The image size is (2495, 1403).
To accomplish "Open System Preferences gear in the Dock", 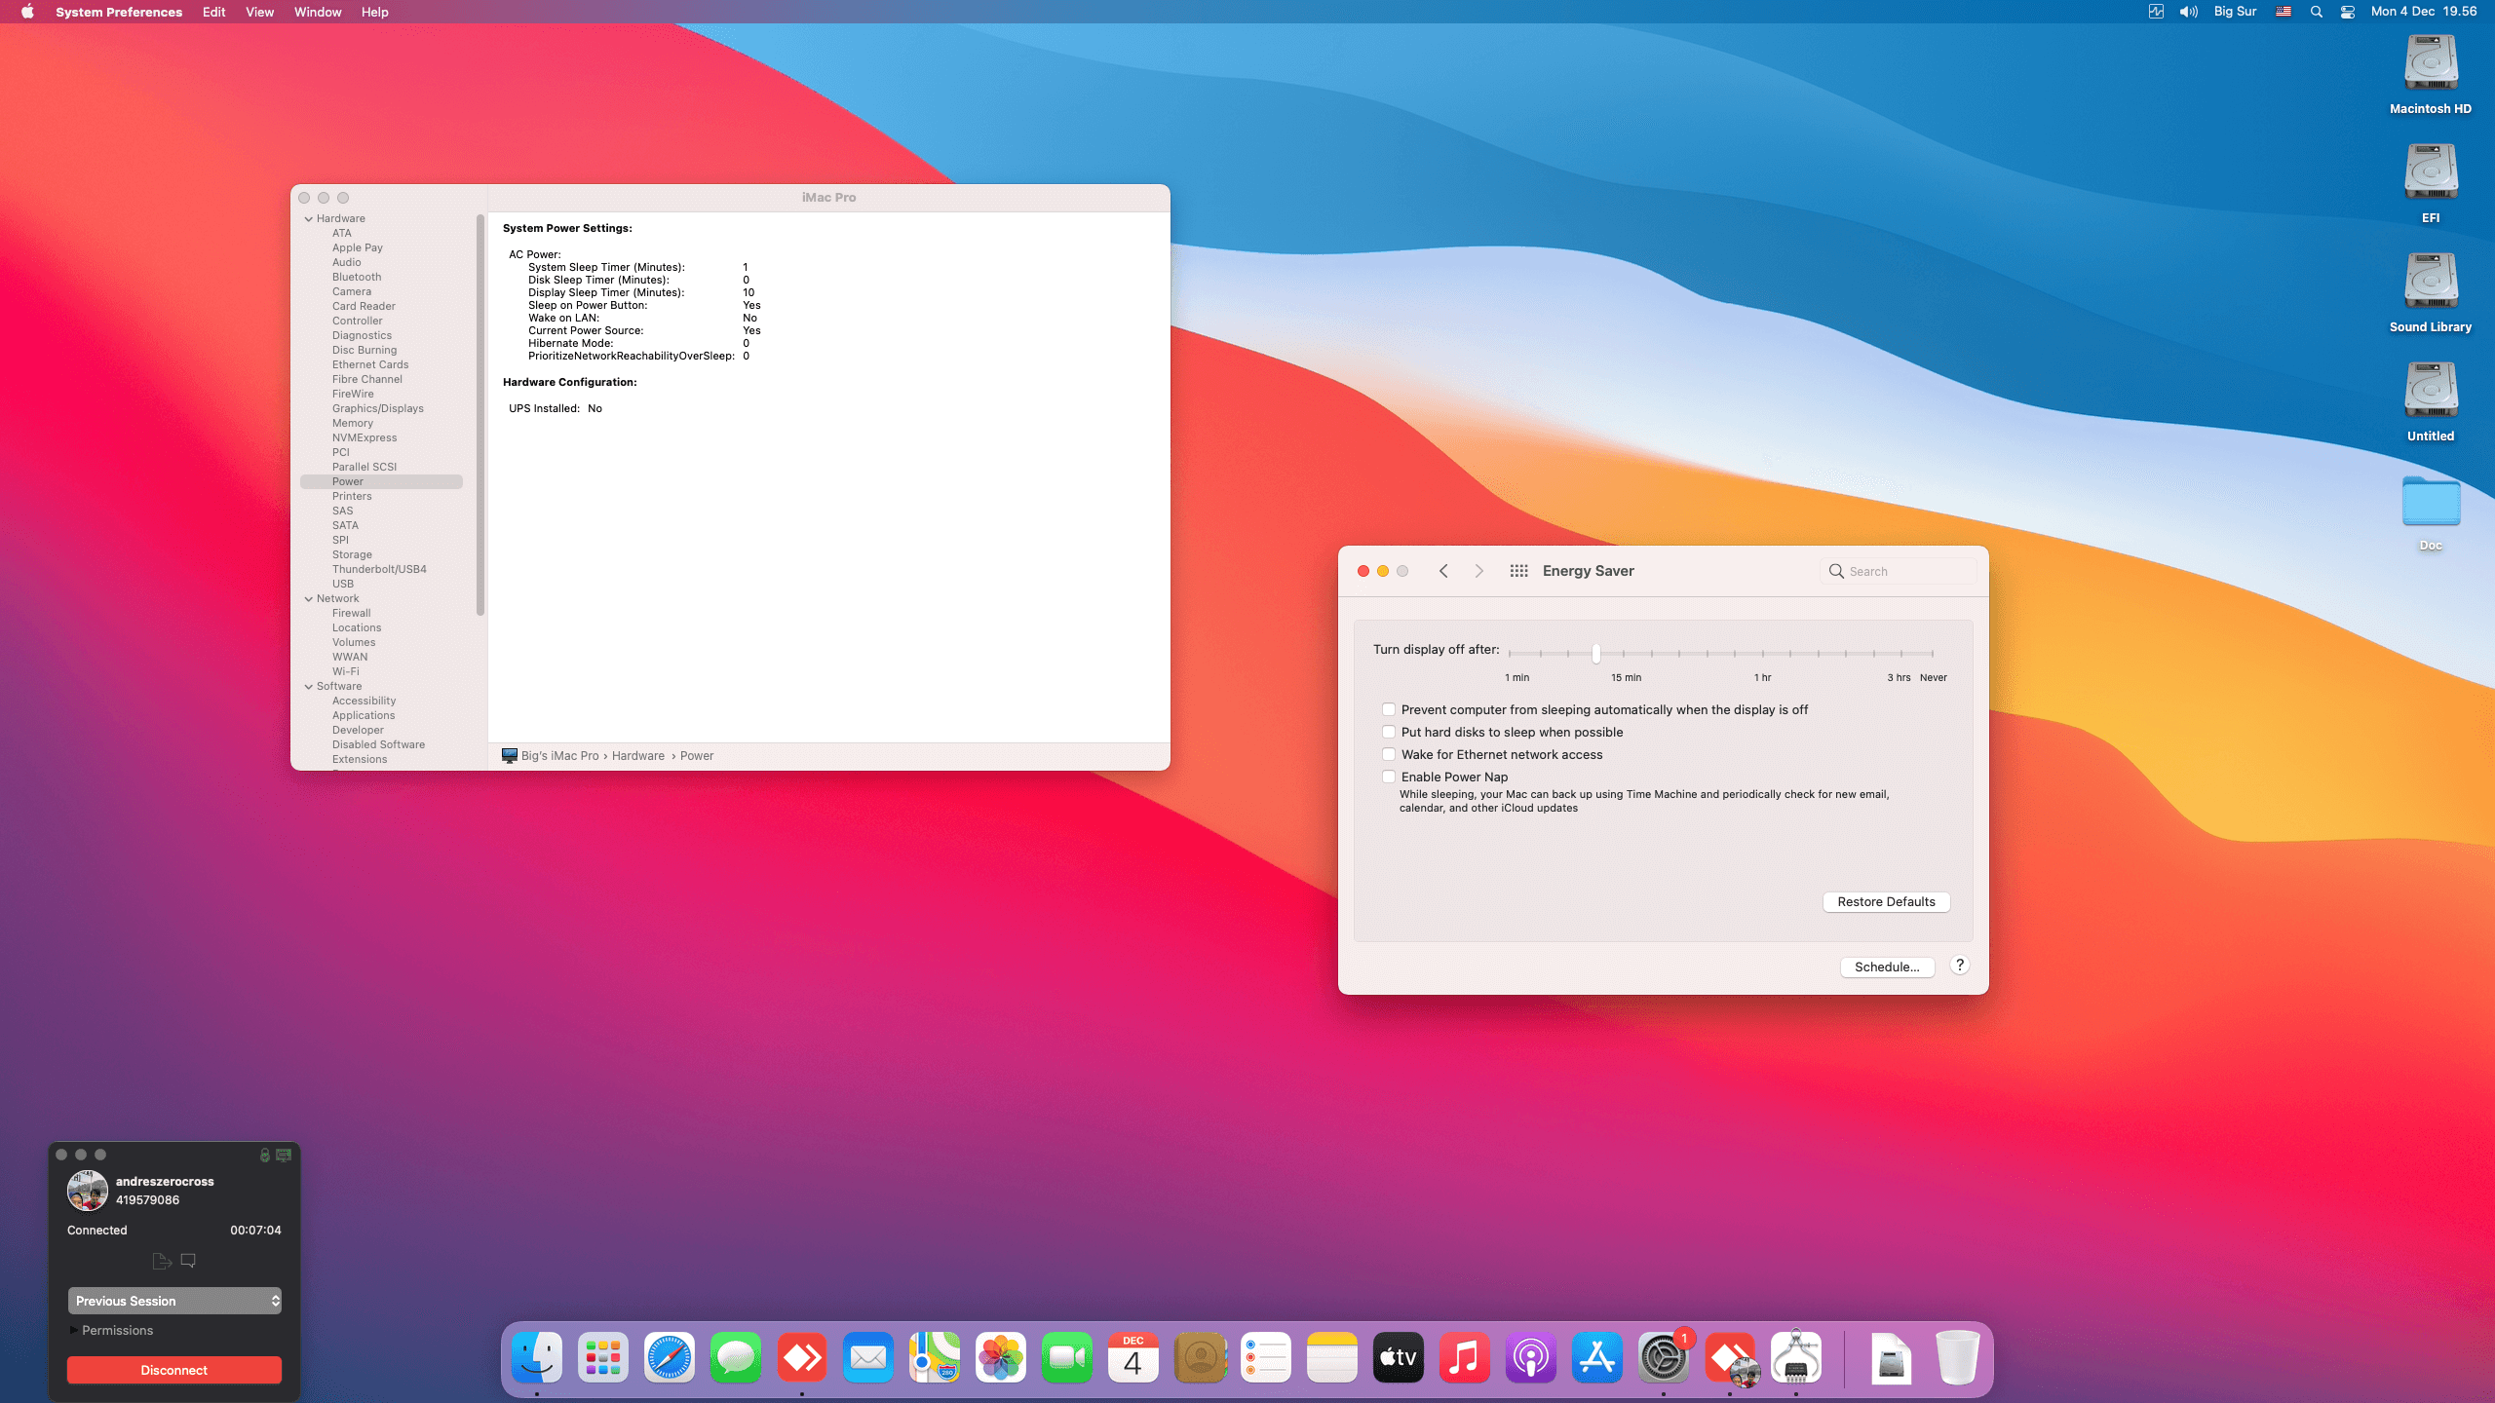I will (x=1664, y=1357).
